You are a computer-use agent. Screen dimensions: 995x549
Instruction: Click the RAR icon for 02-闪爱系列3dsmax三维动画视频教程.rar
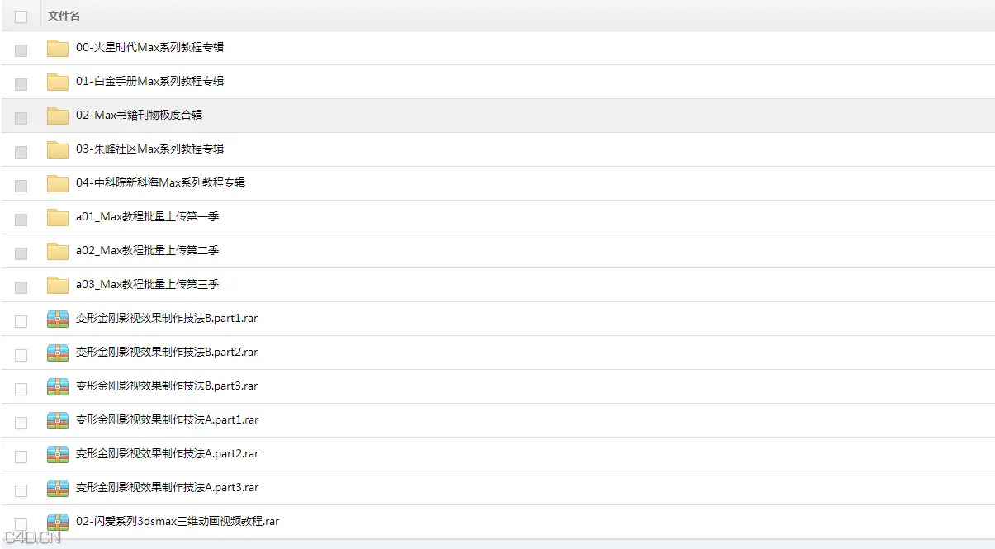[x=58, y=522]
